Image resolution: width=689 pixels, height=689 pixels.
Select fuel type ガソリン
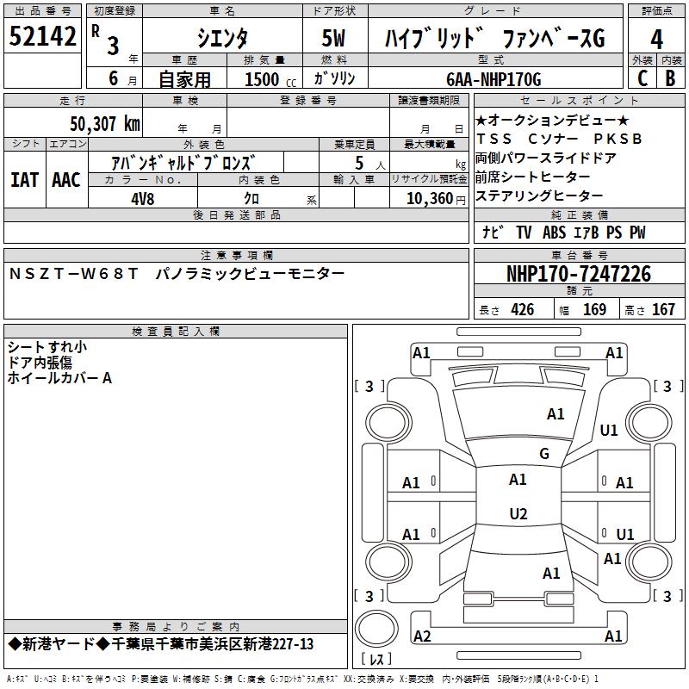coord(334,78)
